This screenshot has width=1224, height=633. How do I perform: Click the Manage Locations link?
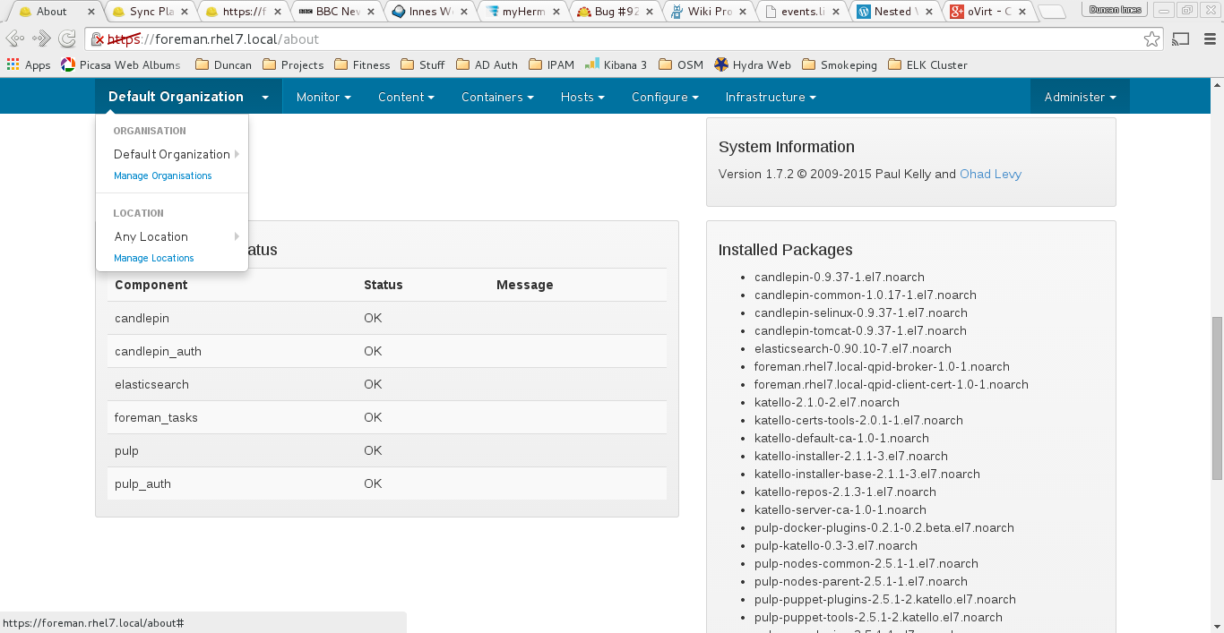(154, 258)
